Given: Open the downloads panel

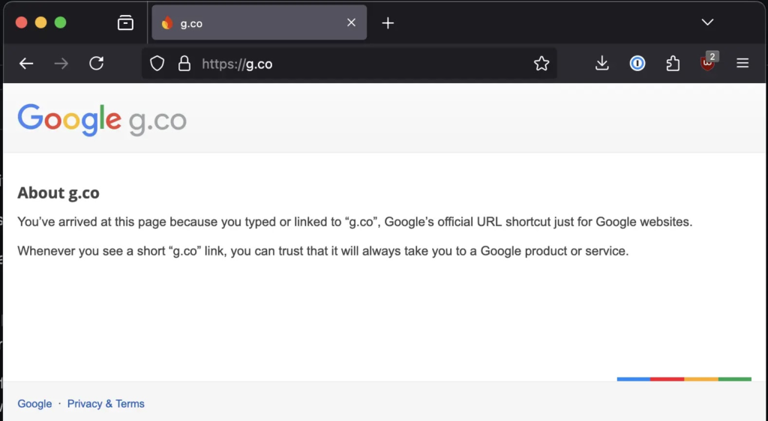Looking at the screenshot, I should pos(601,64).
